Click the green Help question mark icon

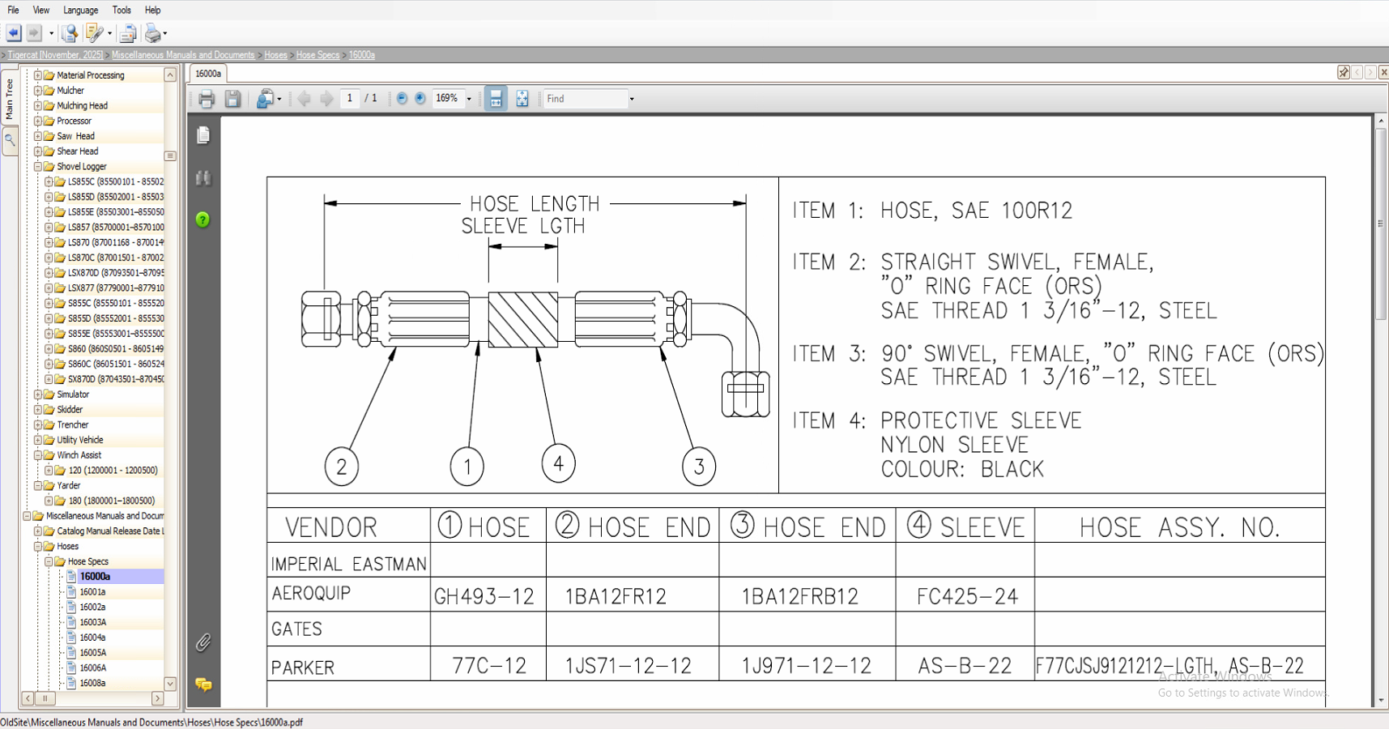203,220
